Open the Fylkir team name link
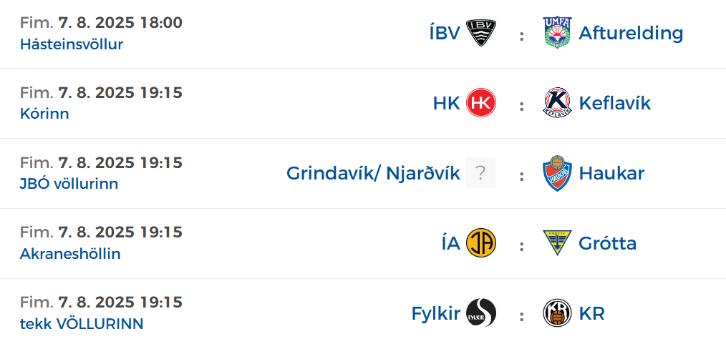Image resolution: width=726 pixels, height=344 pixels. [436, 313]
